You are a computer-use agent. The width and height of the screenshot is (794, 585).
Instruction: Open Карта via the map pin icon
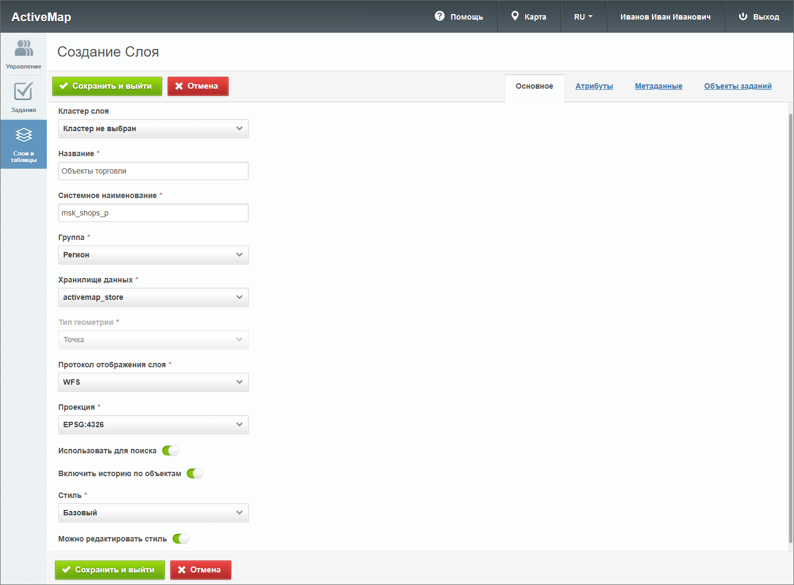click(515, 16)
